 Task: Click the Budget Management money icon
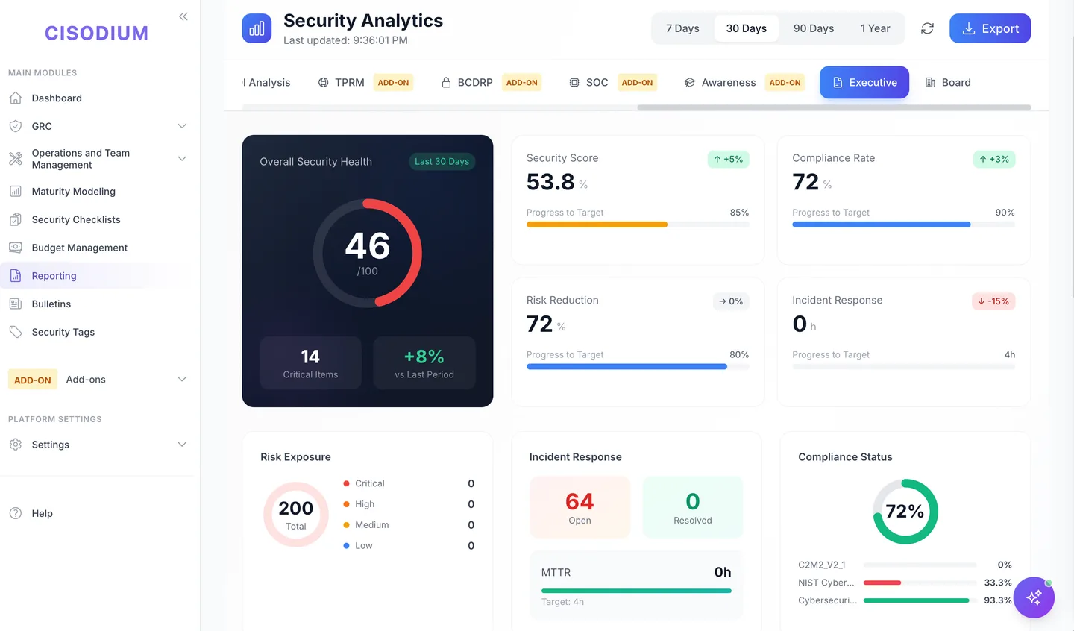(16, 248)
